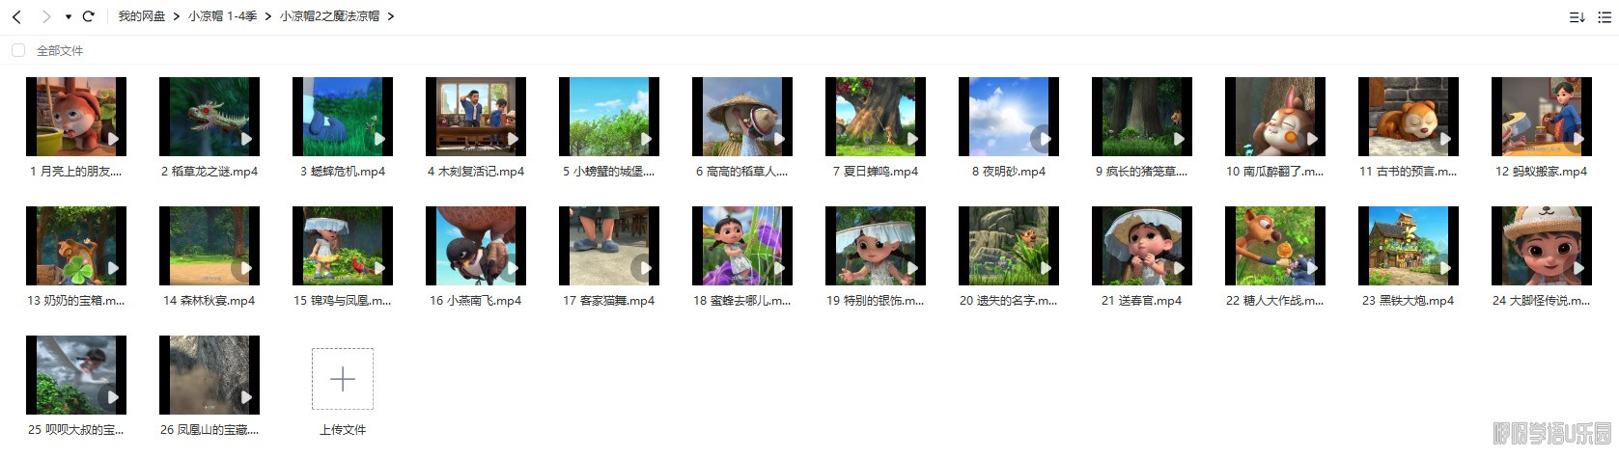Play video 11 古书的预言
This screenshot has width=1619, height=458.
pyautogui.click(x=1445, y=139)
